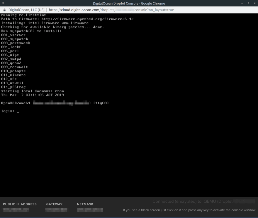
Task: Click the 013_unveil patch entry
Action: pyautogui.click(x=12, y=83)
